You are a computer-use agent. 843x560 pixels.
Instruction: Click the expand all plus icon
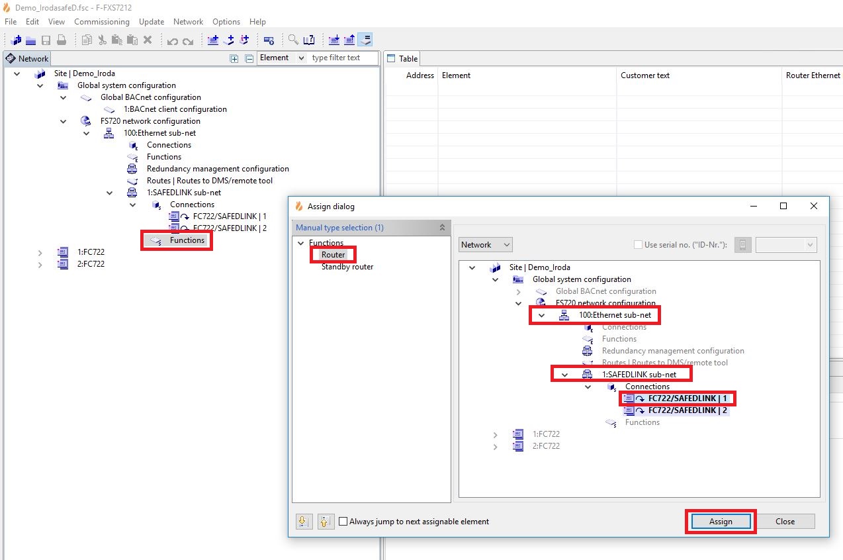coord(234,58)
